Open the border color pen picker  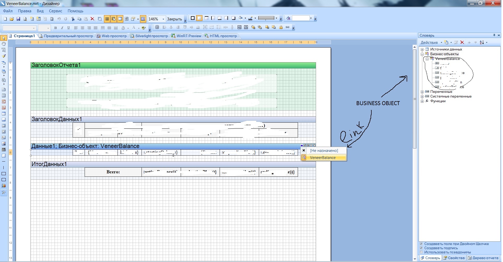pyautogui.click(x=250, y=18)
